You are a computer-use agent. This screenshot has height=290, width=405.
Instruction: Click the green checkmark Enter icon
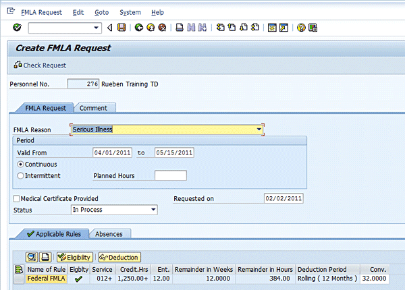point(17,28)
